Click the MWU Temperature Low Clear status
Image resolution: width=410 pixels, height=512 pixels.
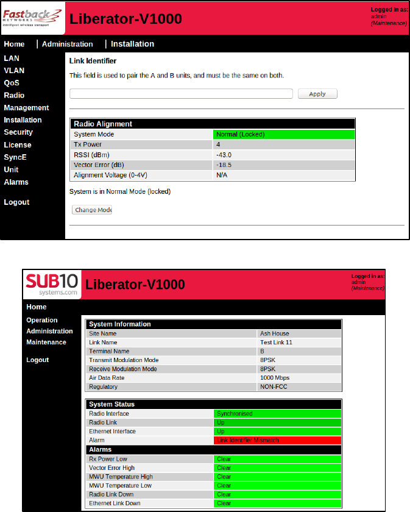pos(277,486)
